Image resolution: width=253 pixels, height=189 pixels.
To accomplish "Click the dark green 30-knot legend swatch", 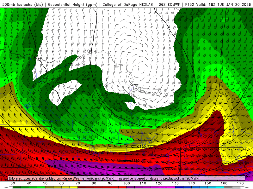I will 17,187.
